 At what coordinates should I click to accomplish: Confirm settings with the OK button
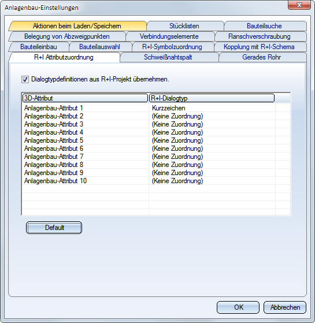[238, 307]
